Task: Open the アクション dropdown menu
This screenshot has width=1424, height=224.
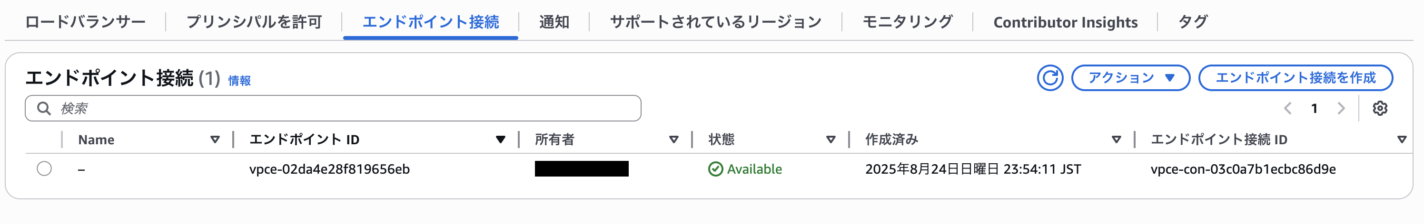Action: [x=1130, y=78]
